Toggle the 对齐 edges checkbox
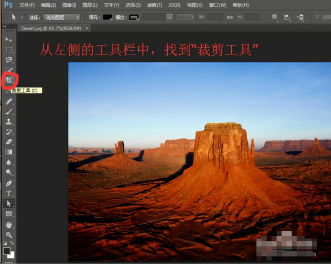 point(317,17)
